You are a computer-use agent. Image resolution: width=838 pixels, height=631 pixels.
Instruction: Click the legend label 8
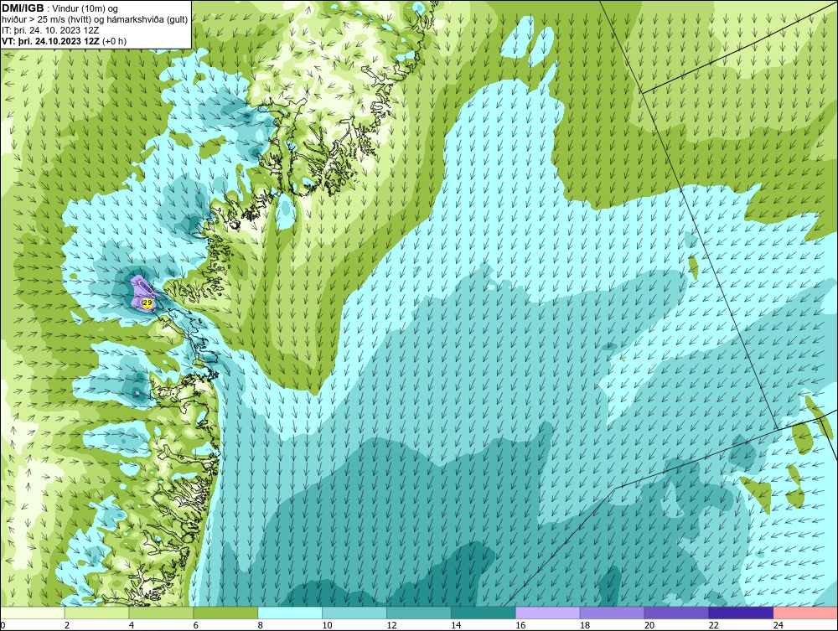pos(260,625)
